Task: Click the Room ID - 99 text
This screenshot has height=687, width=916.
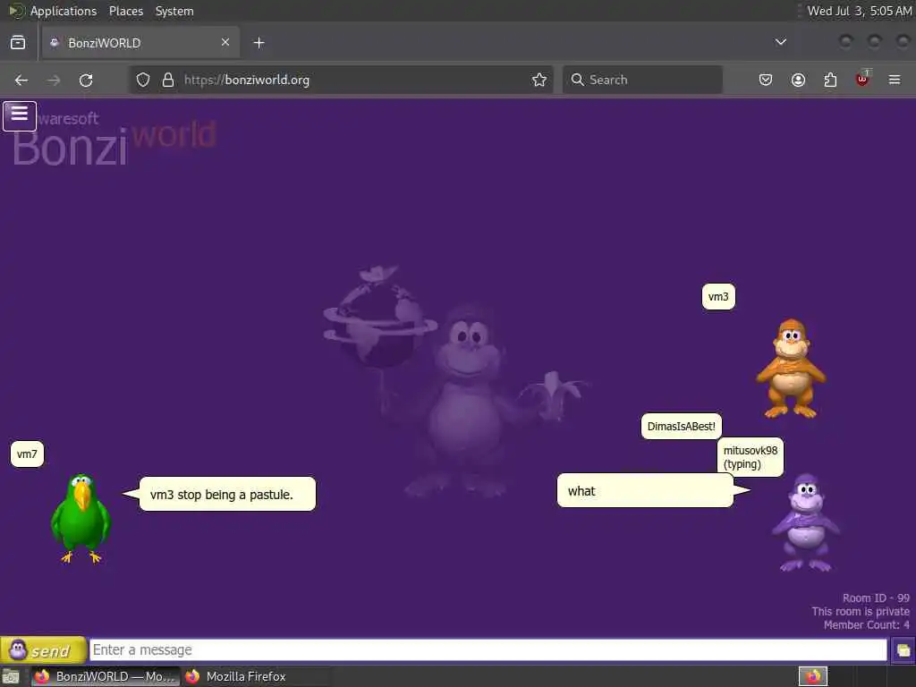Action: point(876,598)
